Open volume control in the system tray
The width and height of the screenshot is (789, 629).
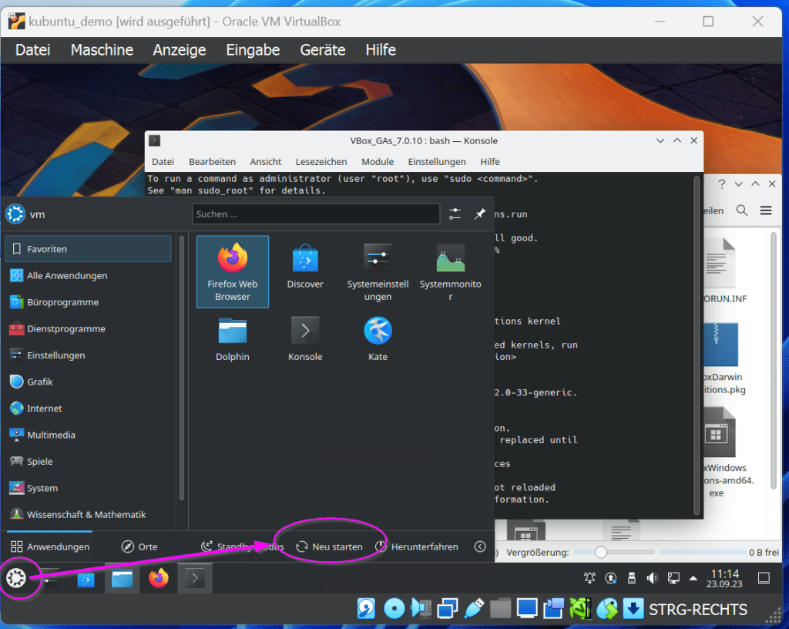pyautogui.click(x=652, y=577)
